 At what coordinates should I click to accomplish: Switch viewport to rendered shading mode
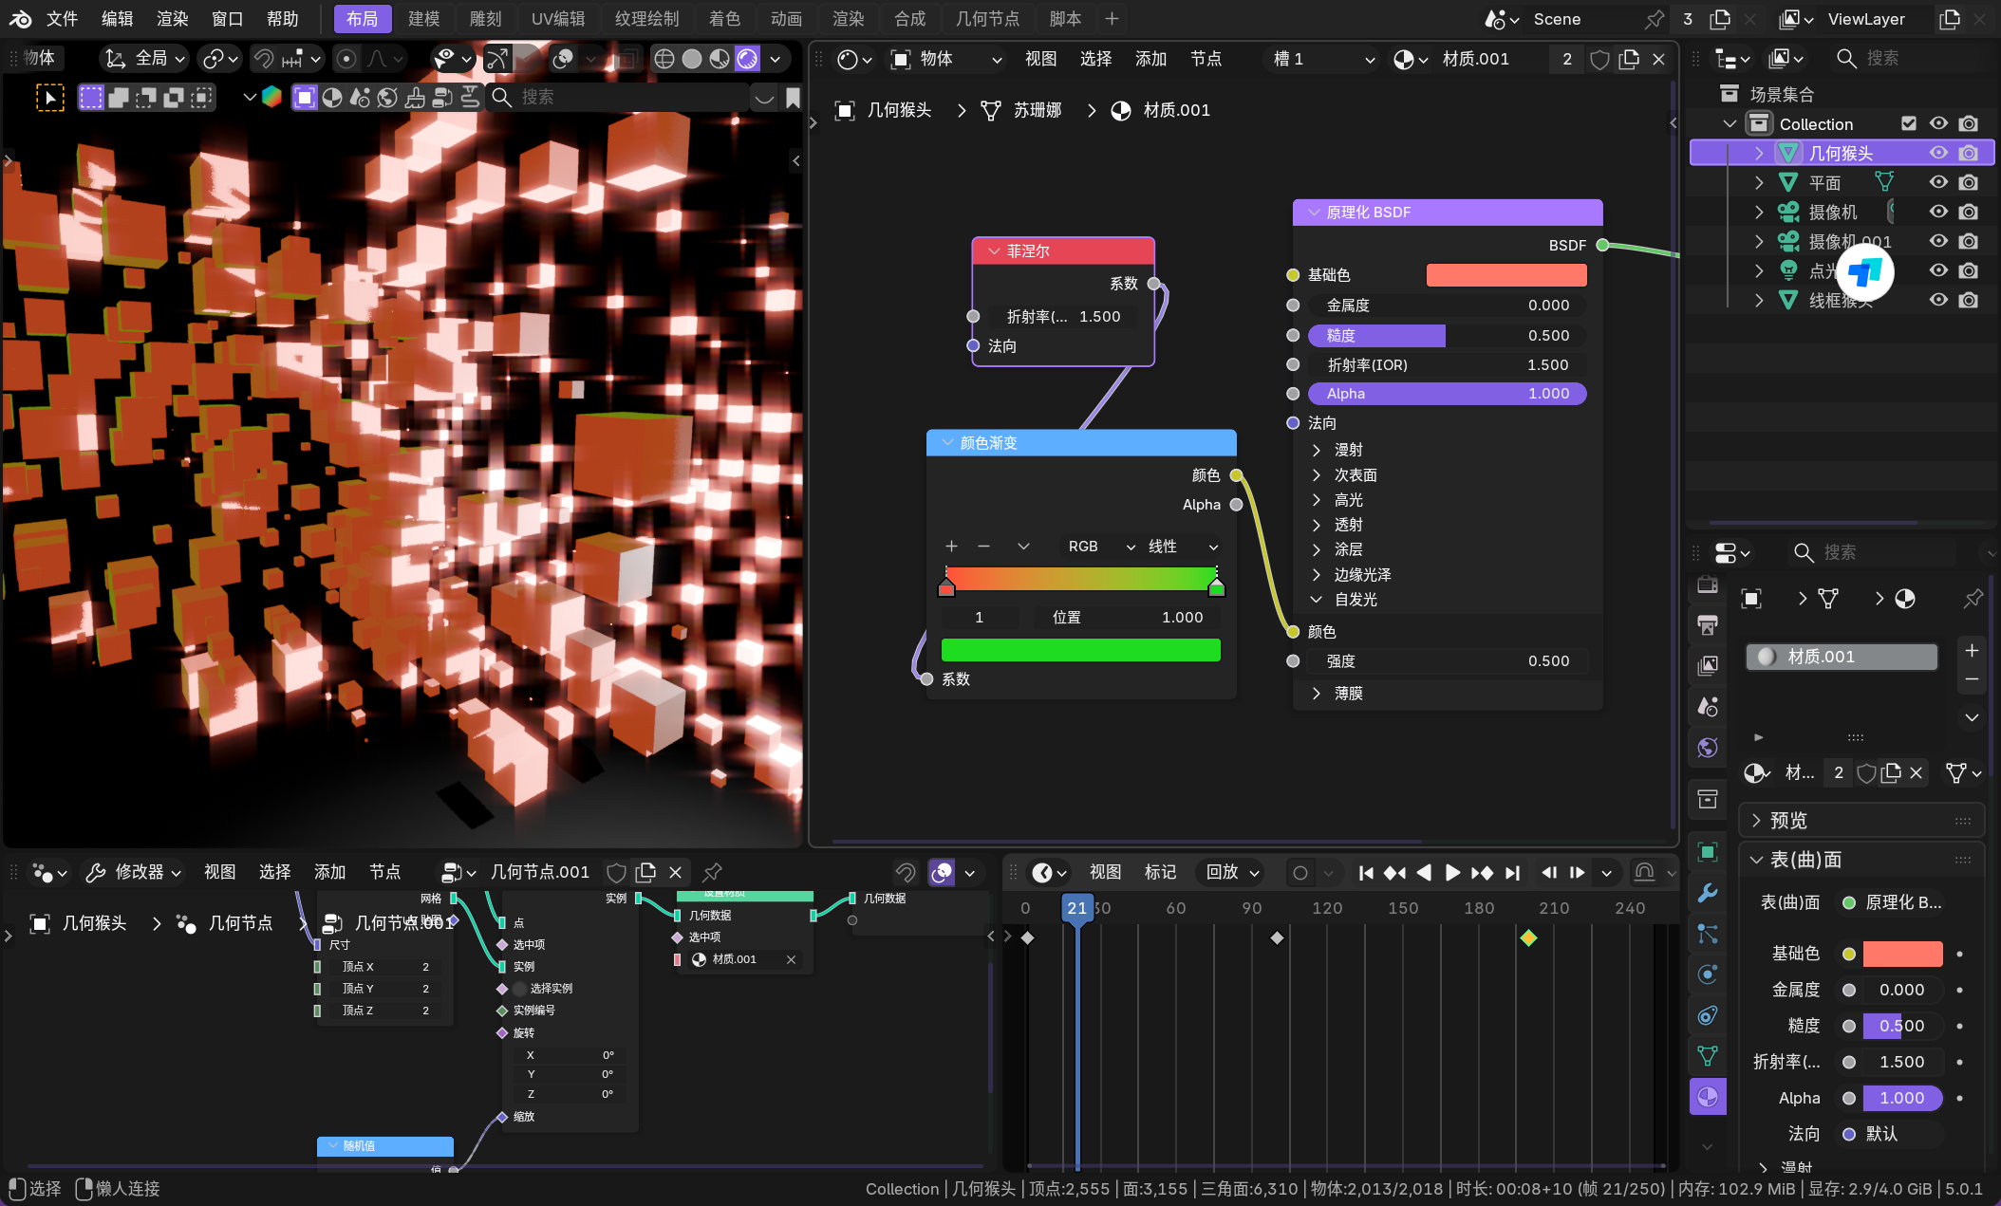[x=748, y=59]
